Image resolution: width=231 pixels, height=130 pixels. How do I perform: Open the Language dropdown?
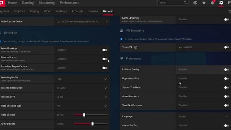203,117
